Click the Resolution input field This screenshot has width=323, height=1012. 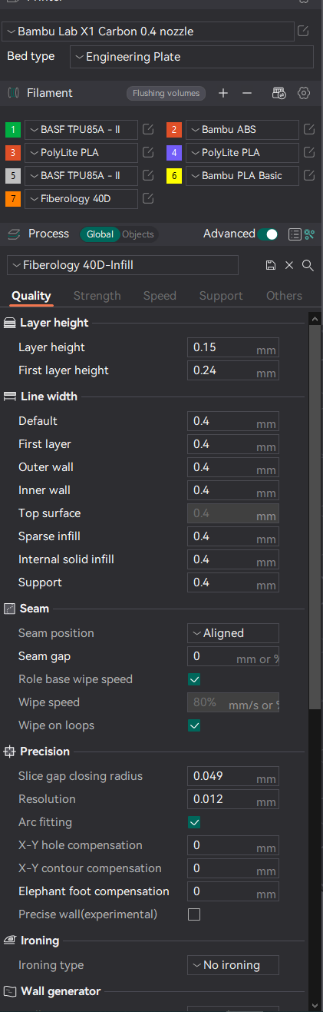click(x=233, y=799)
